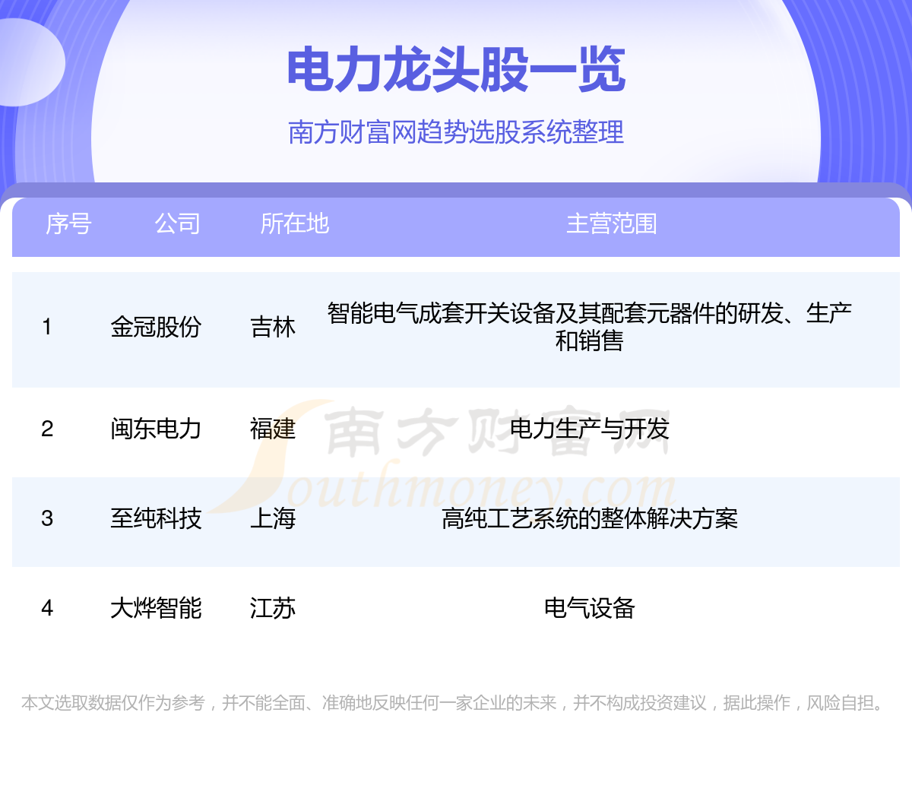
Task: Select row number 3 cell
Action: (47, 518)
